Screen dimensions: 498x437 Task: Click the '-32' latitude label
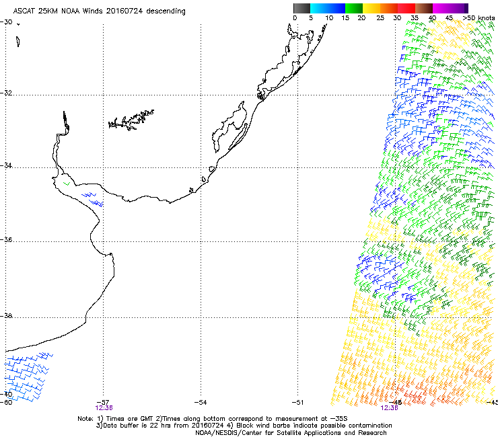point(6,93)
